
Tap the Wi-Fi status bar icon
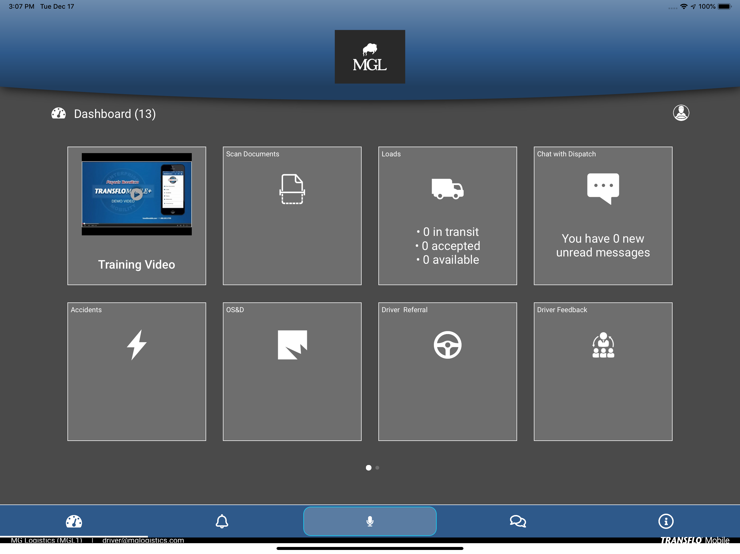684,6
